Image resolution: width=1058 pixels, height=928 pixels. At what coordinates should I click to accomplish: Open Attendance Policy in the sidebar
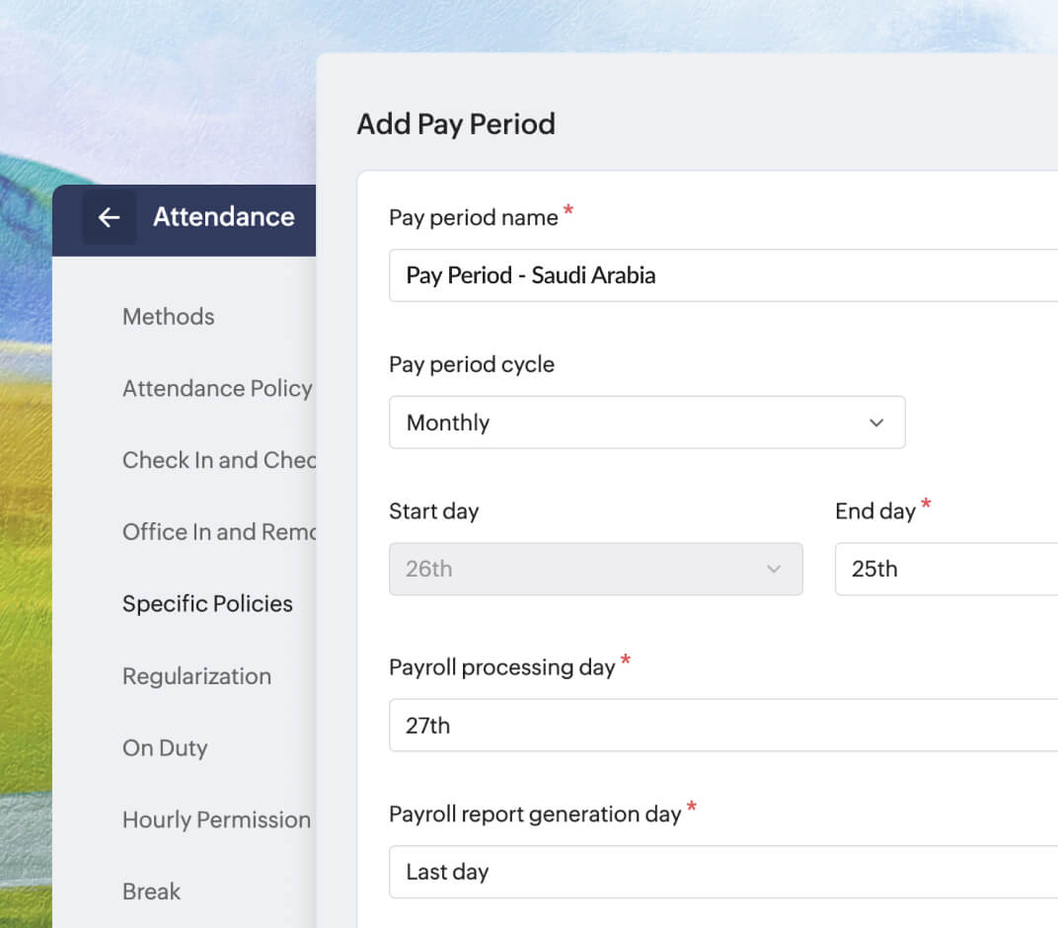(217, 388)
